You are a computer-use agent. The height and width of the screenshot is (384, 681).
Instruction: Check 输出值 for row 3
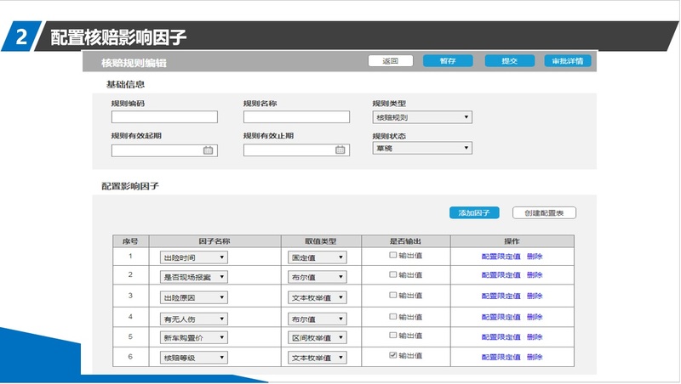pos(392,295)
